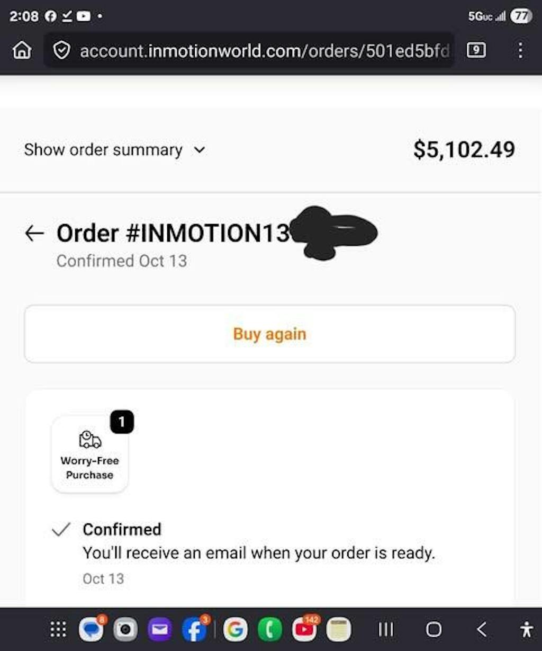The image size is (542, 651).
Task: Return to orders list via the back arrow
Action: point(34,233)
